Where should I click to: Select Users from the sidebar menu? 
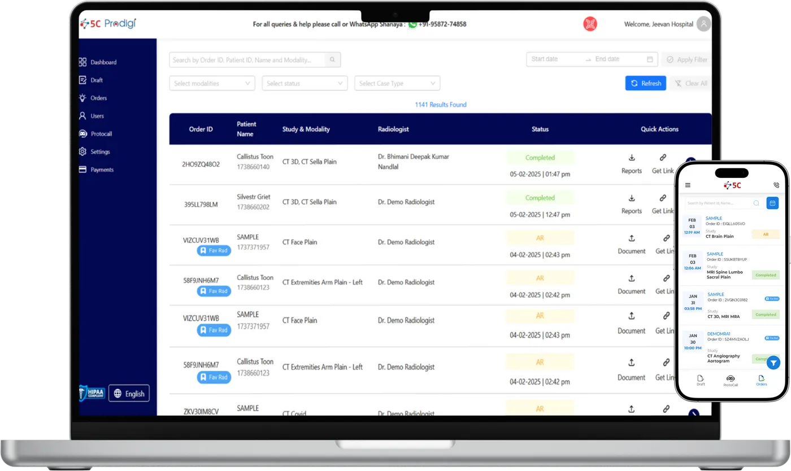tap(82, 115)
